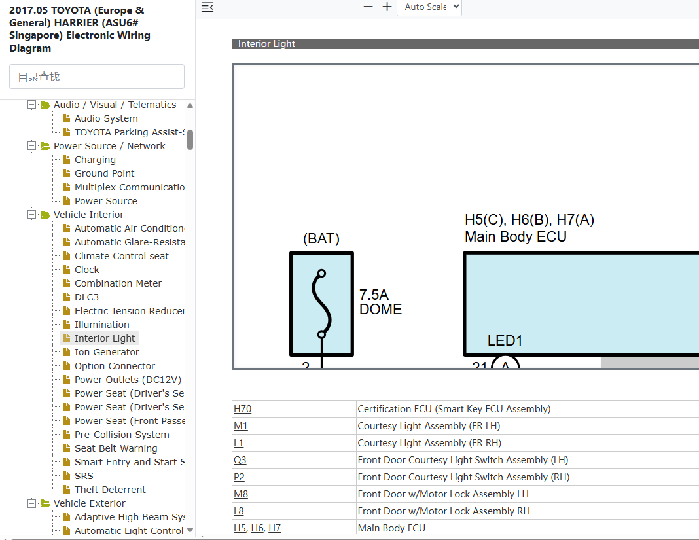Click the Clock document icon
This screenshot has width=699, height=540.
(66, 269)
